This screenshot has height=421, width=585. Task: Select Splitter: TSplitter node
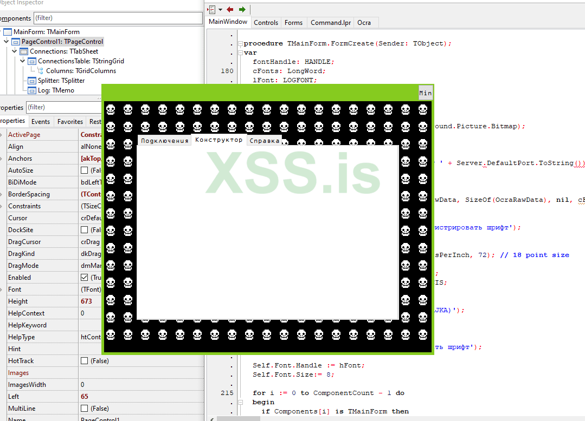click(61, 80)
